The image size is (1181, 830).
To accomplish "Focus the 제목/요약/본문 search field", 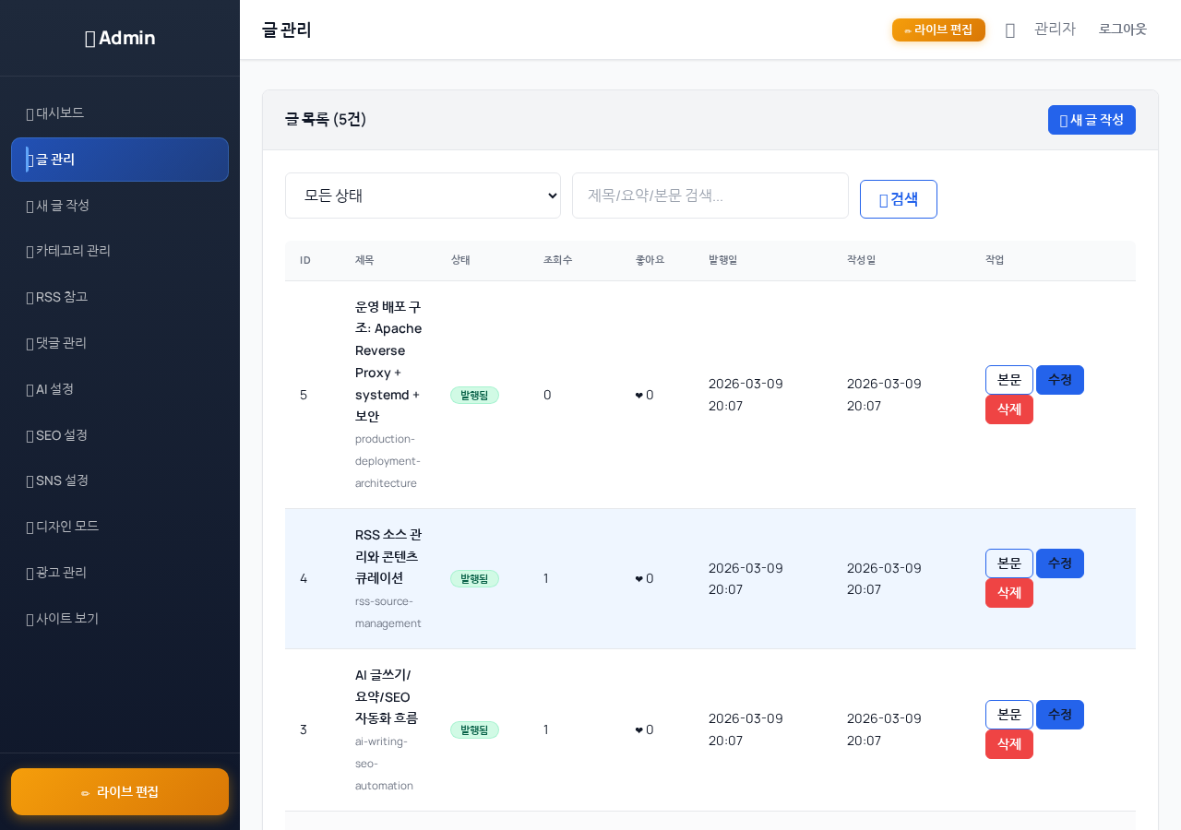I will point(710,196).
